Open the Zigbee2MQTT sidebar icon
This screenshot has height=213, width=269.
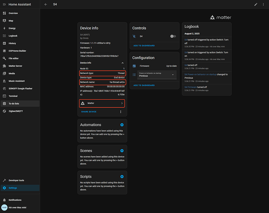coord(4,111)
